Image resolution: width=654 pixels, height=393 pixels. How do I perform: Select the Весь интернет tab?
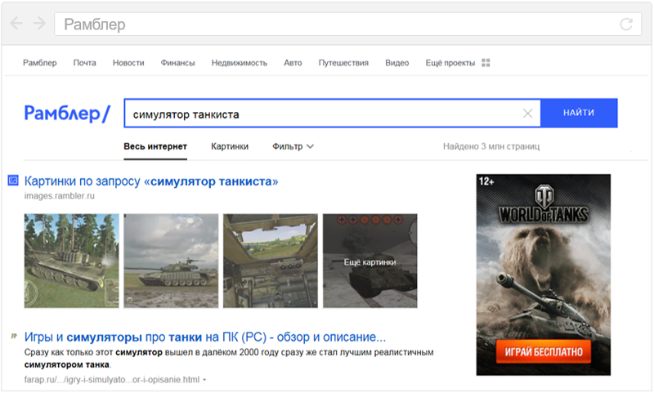(x=155, y=146)
